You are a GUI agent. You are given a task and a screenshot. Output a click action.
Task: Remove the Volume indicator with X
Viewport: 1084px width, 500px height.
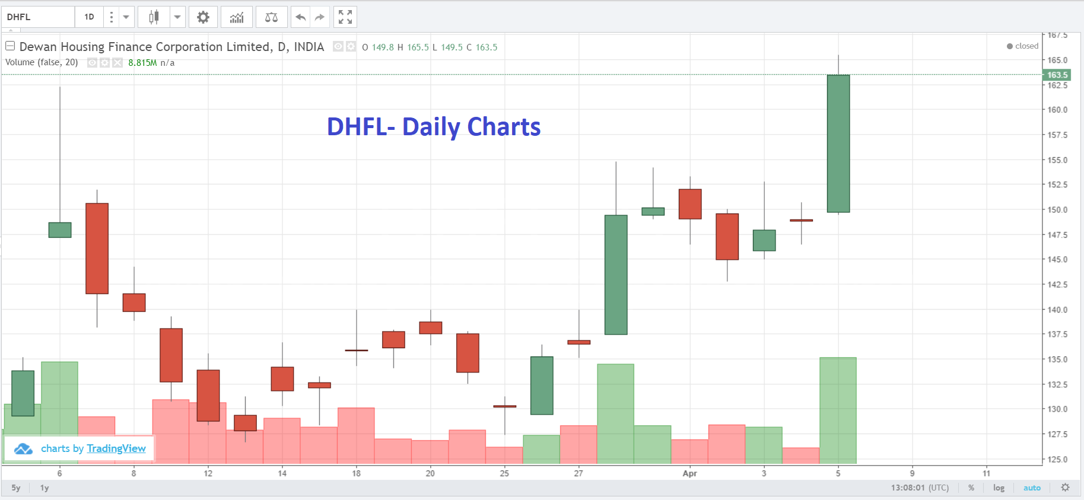[x=117, y=62]
